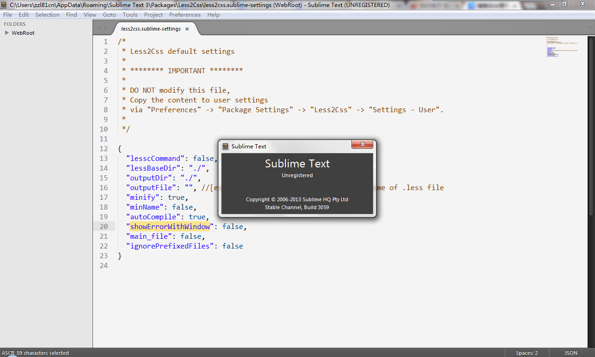Click the Sublime Text icon in title bar

coord(5,5)
